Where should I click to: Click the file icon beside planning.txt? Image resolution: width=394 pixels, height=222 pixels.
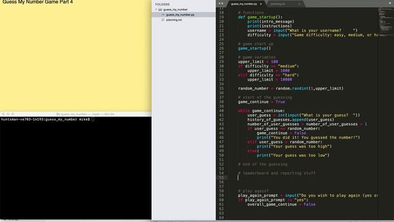[163, 20]
